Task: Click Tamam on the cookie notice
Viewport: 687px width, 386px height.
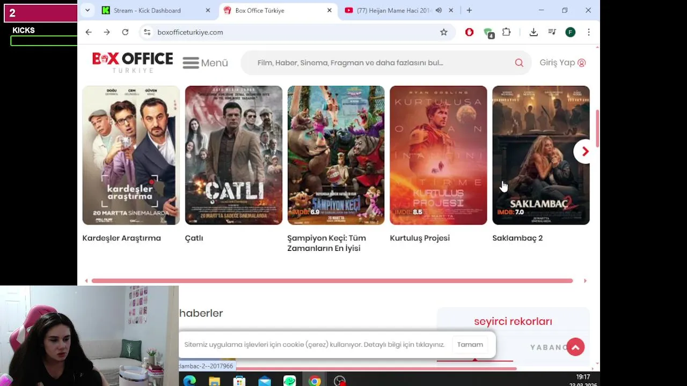Action: 470,345
